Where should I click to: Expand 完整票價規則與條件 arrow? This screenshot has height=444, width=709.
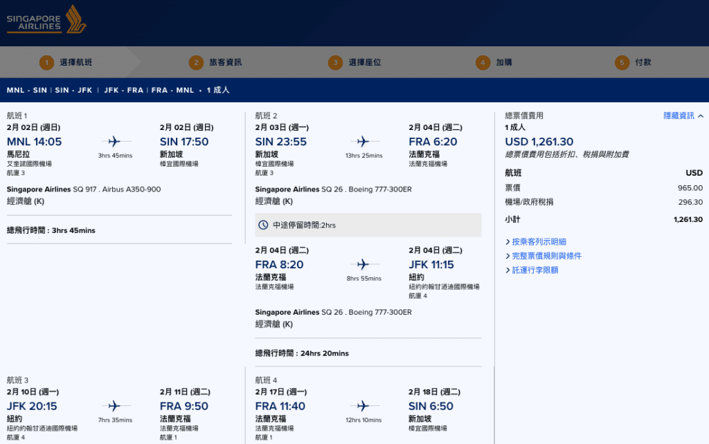508,256
